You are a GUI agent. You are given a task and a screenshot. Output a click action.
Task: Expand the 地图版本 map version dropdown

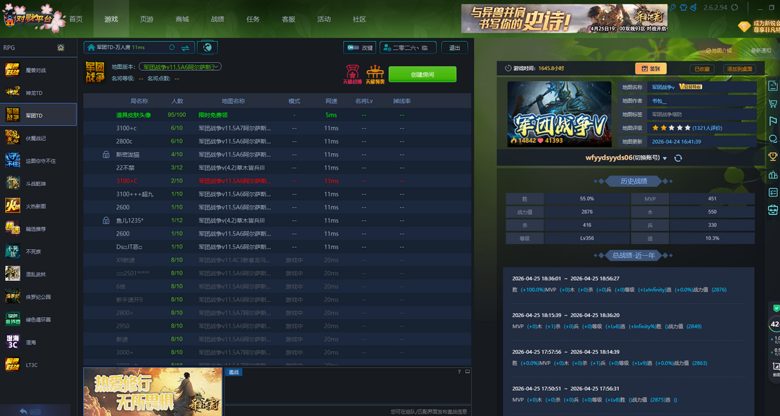[x=180, y=66]
